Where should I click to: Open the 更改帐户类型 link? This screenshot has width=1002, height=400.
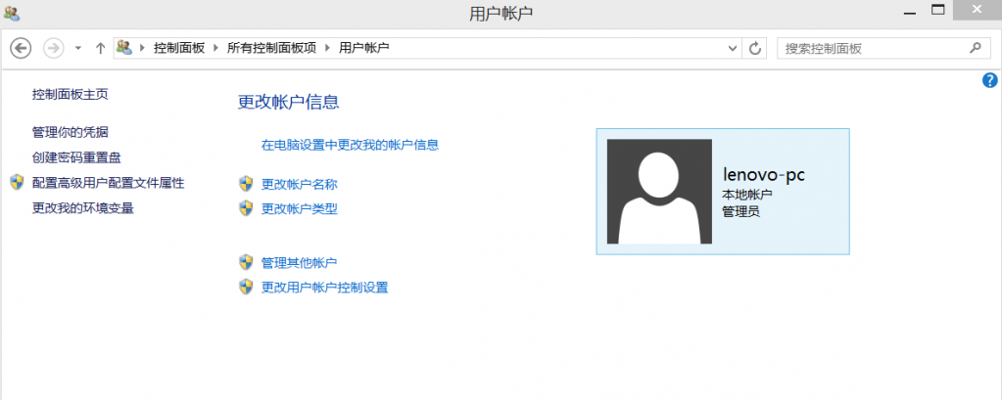point(299,208)
